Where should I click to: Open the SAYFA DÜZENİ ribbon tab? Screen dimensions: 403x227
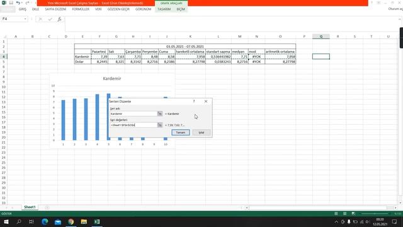pyautogui.click(x=55, y=9)
